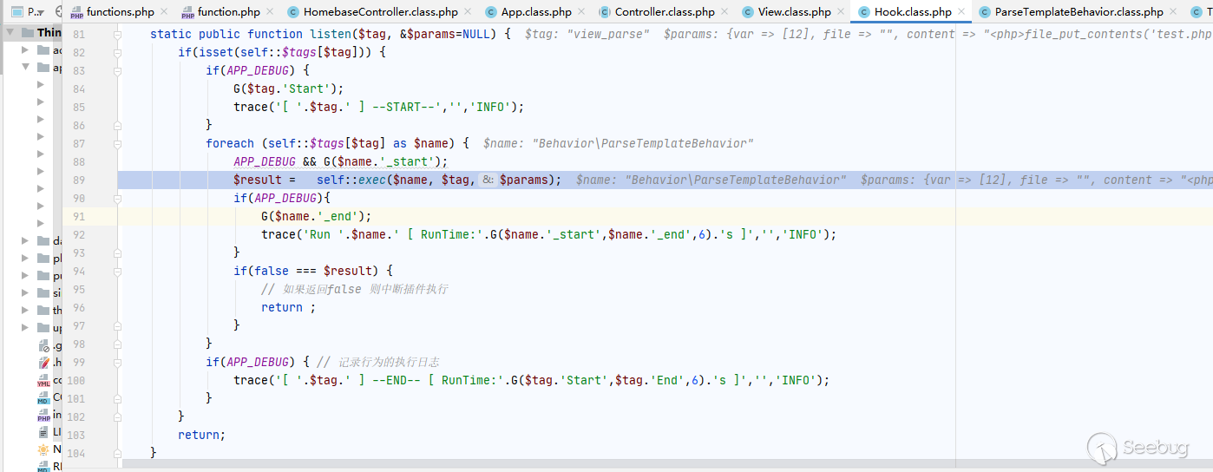Click the class icon on App.class.php tab

click(491, 12)
